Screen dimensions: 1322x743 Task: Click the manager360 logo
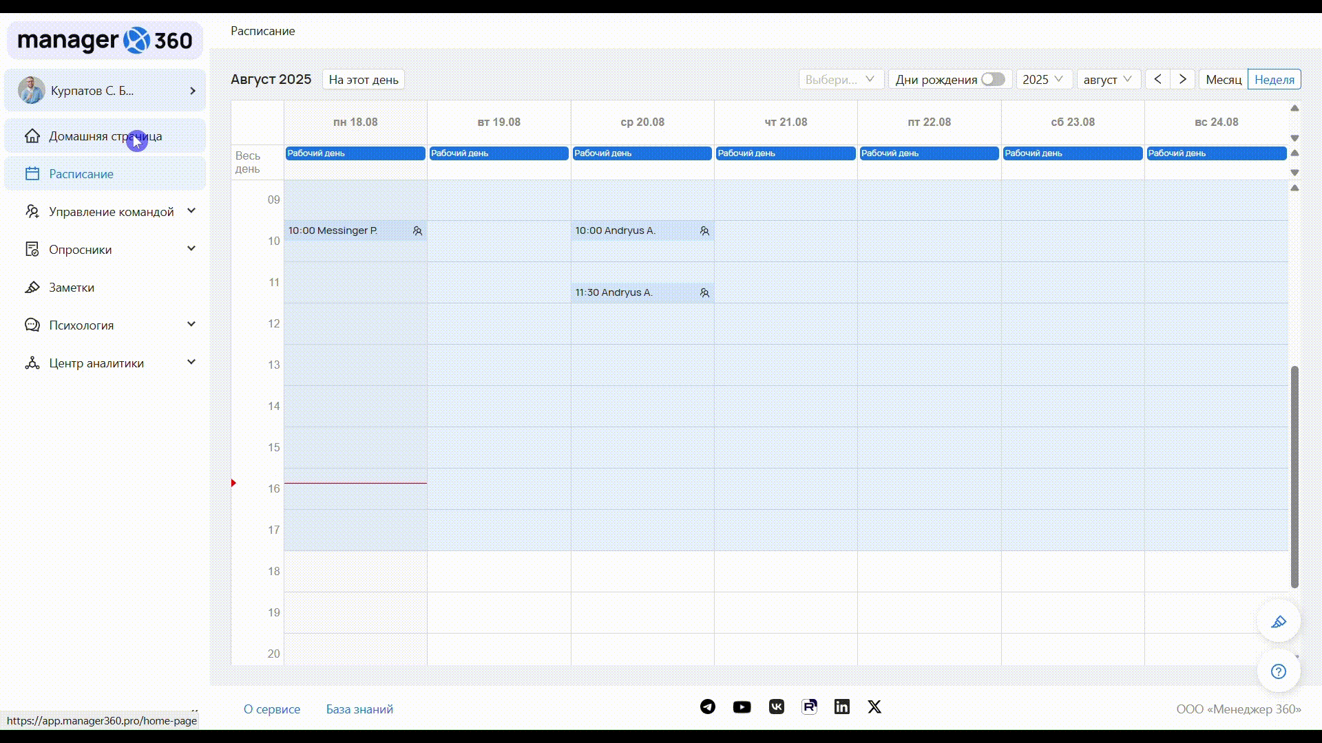(105, 41)
